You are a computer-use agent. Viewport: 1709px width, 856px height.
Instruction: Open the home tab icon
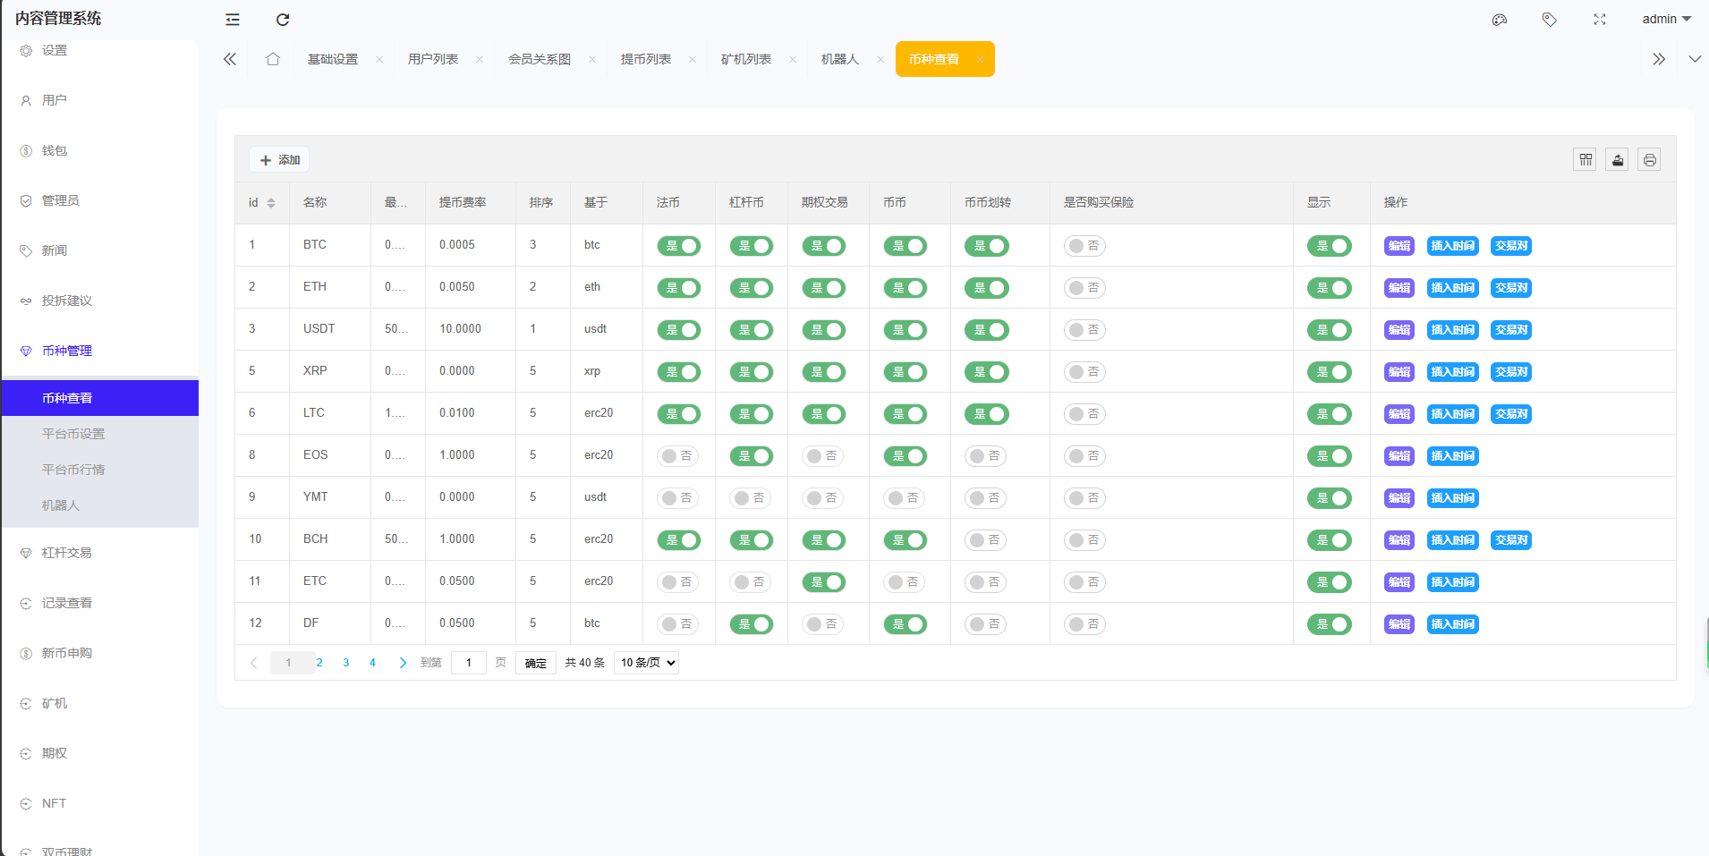(273, 59)
